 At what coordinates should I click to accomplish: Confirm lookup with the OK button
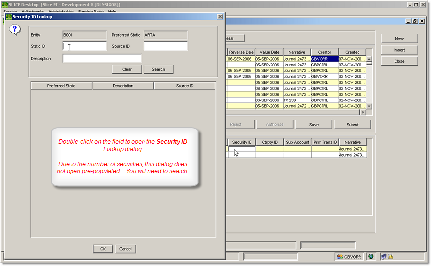pyautogui.click(x=103, y=249)
